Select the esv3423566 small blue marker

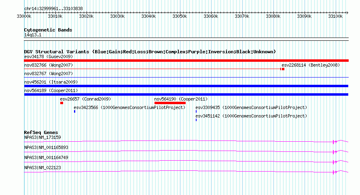click(74, 111)
